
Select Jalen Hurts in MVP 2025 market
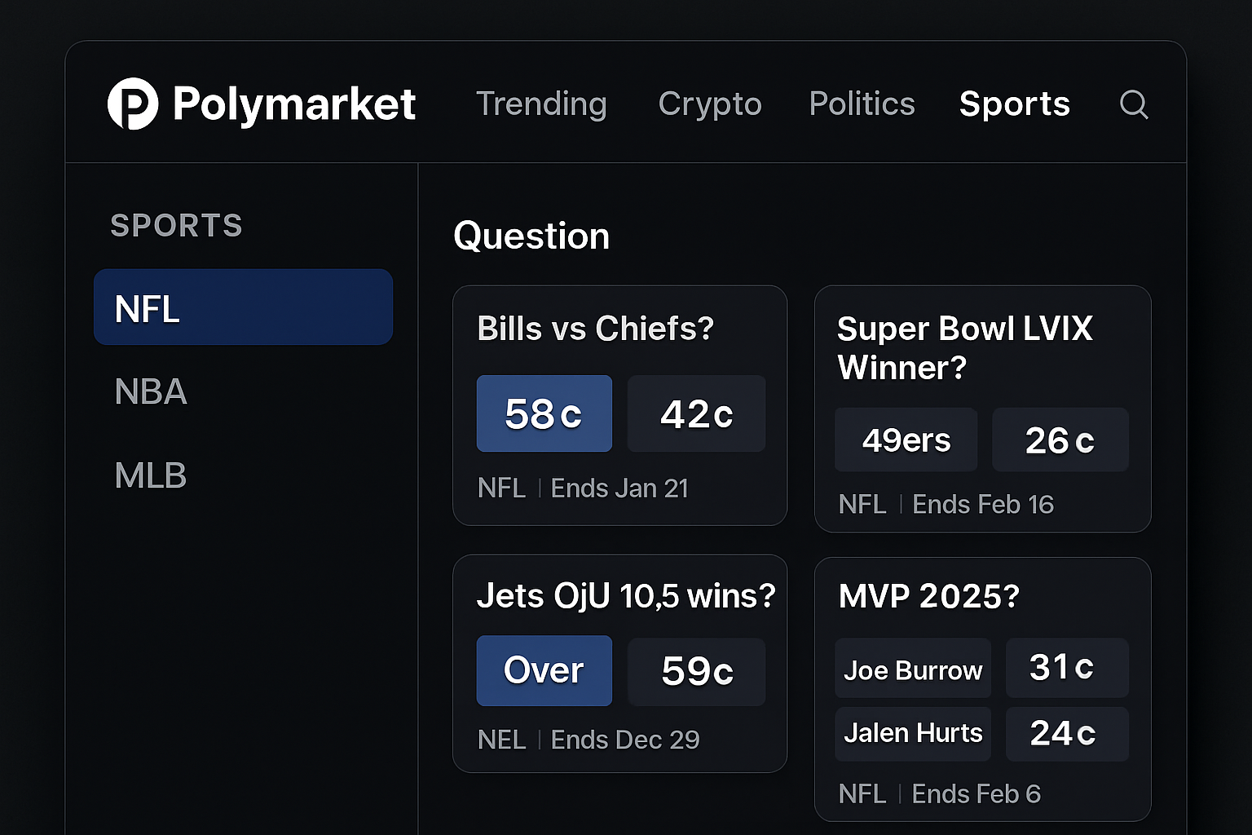[912, 733]
